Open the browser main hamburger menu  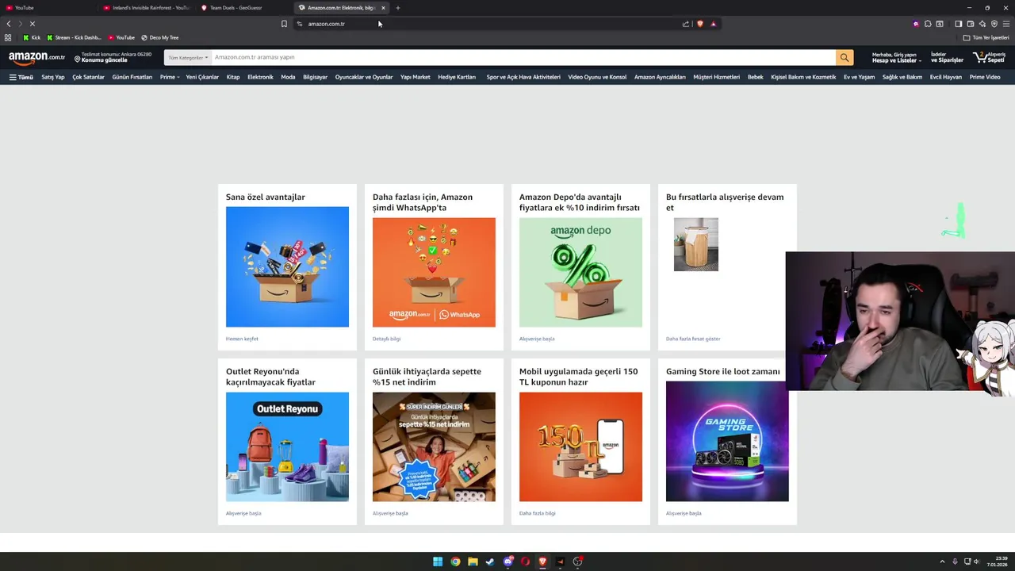(1005, 24)
